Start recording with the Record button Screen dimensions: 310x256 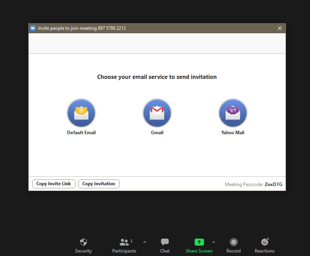pyautogui.click(x=233, y=246)
